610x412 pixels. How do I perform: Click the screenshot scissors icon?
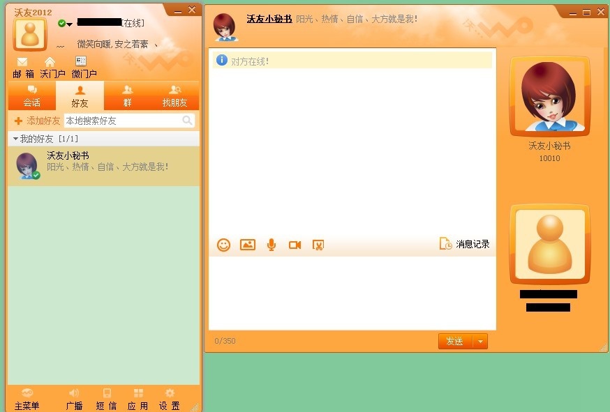(318, 245)
